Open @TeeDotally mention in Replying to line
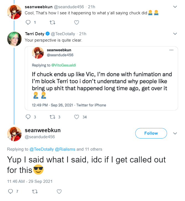Image resolution: width=185 pixels, height=201 pixels. point(41,149)
